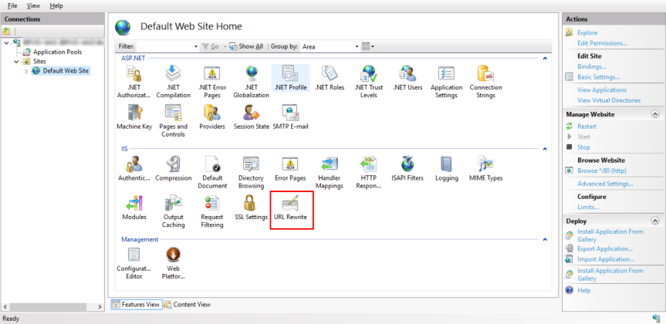The width and height of the screenshot is (666, 324).
Task: Collapse the Manage Website actions section
Action: [x=655, y=114]
